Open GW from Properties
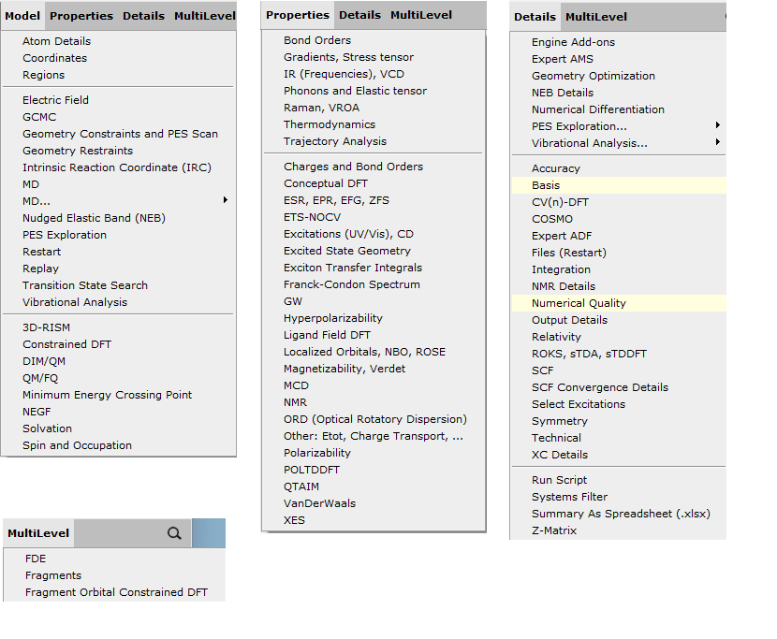 (x=294, y=300)
